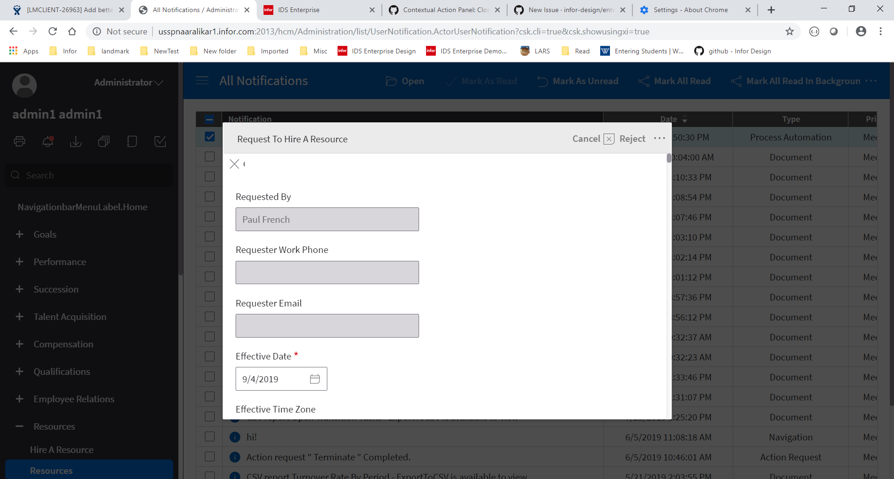Click Mark As Unread button
Image resolution: width=894 pixels, height=479 pixels.
click(577, 81)
